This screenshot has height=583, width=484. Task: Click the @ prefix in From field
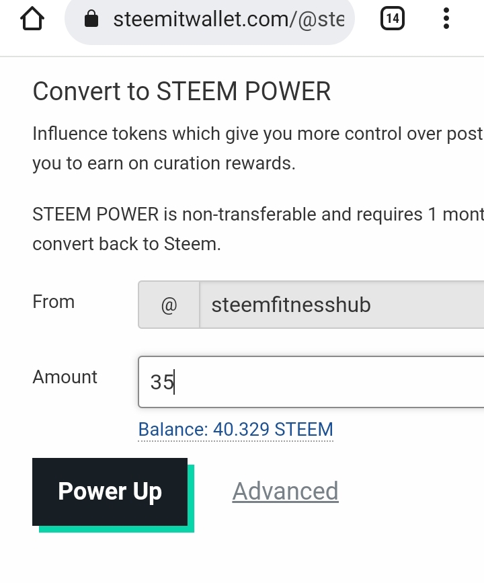coord(169,305)
